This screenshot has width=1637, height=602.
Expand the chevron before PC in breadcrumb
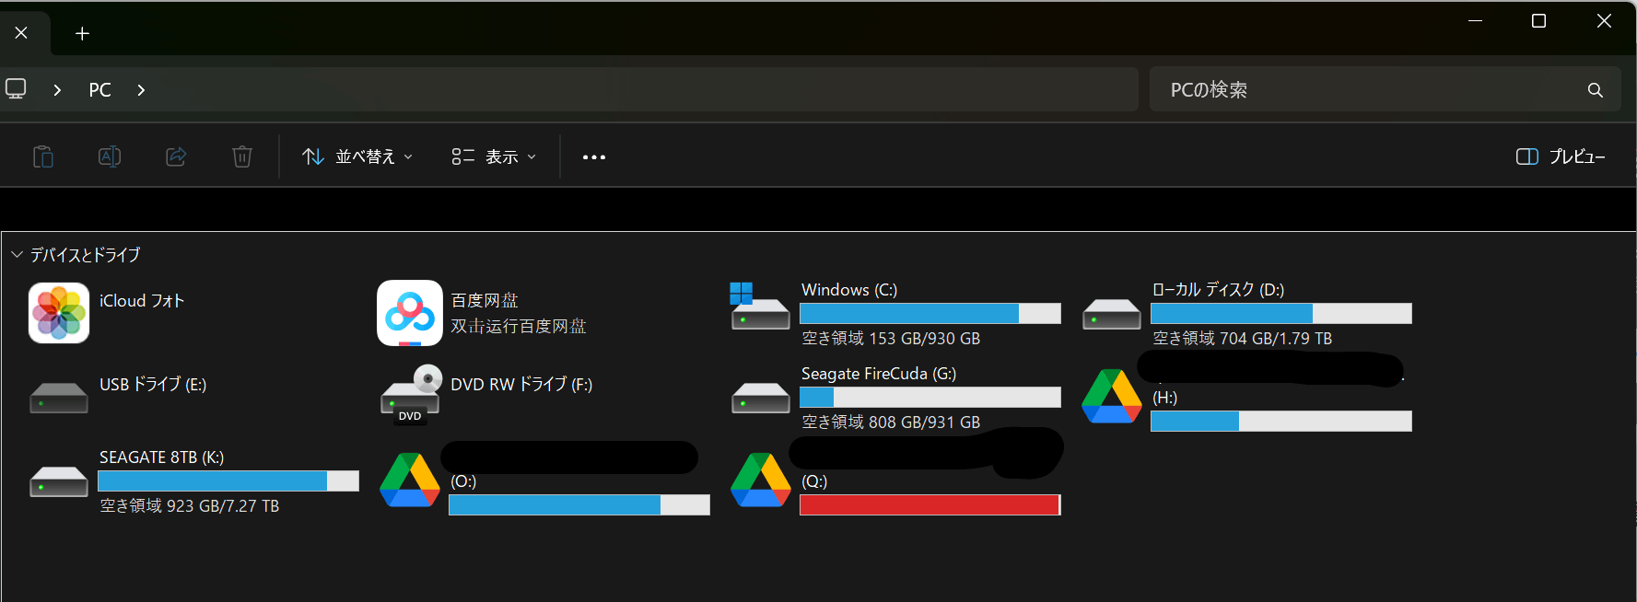pyautogui.click(x=57, y=90)
